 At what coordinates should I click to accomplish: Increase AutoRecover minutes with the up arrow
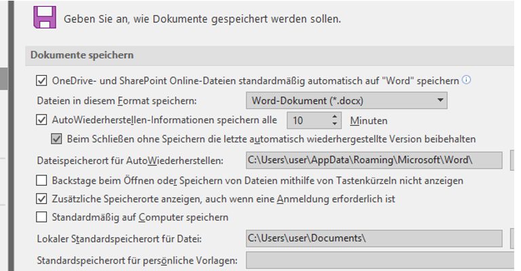[334, 117]
